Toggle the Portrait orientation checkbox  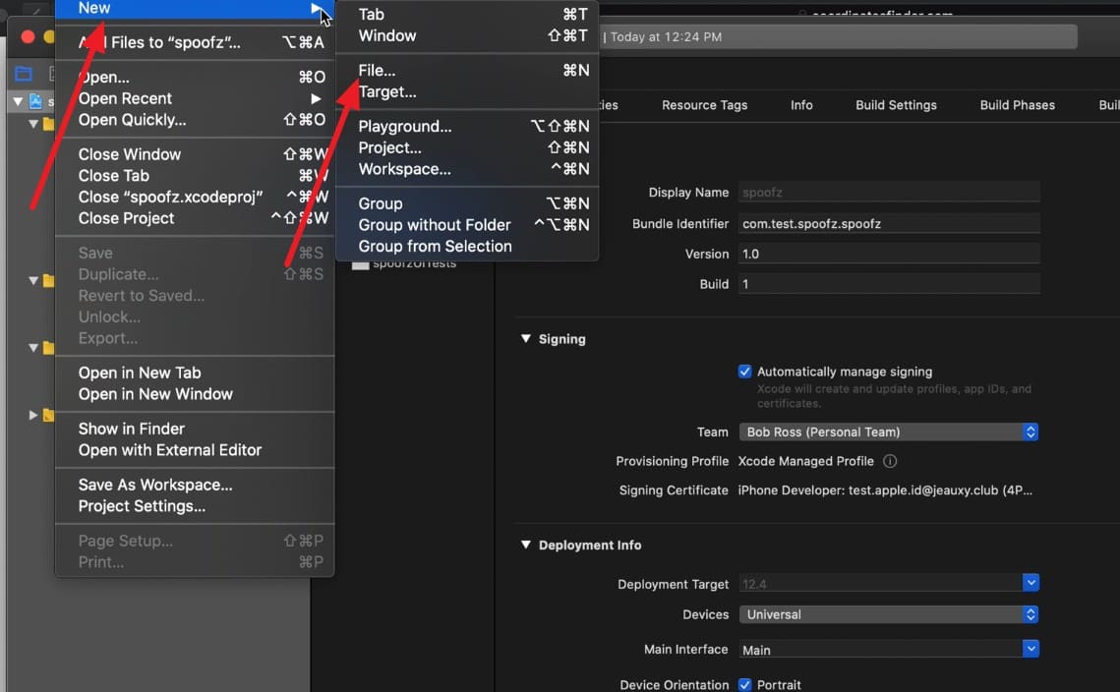[745, 685]
